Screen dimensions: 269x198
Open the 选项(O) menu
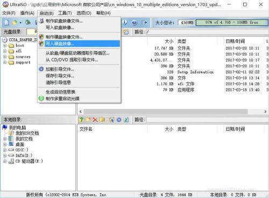pyautogui.click(x=84, y=13)
